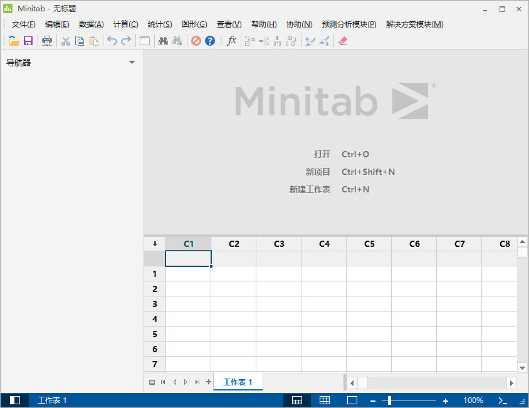Image resolution: width=529 pixels, height=408 pixels.
Task: Open the worksheet list icon near tabs
Action: click(x=152, y=382)
